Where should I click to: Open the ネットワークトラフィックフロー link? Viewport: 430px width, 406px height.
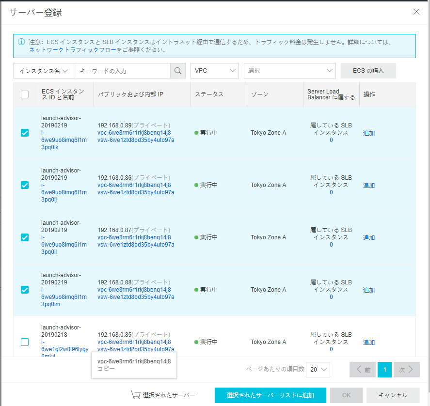pos(73,50)
